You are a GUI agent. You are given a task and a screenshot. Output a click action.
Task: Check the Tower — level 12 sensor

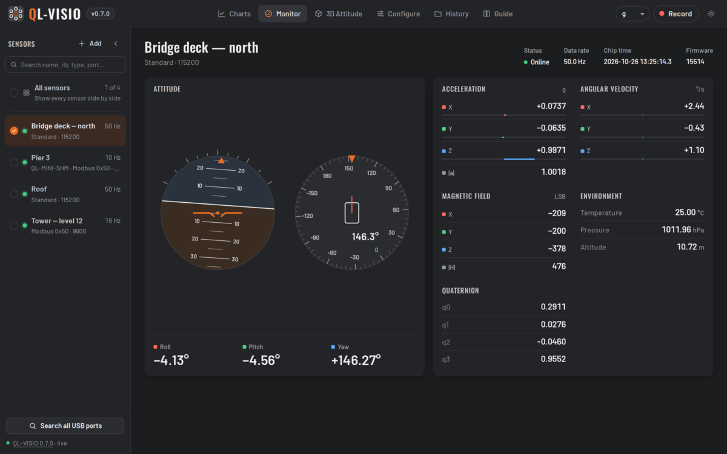pyautogui.click(x=14, y=226)
